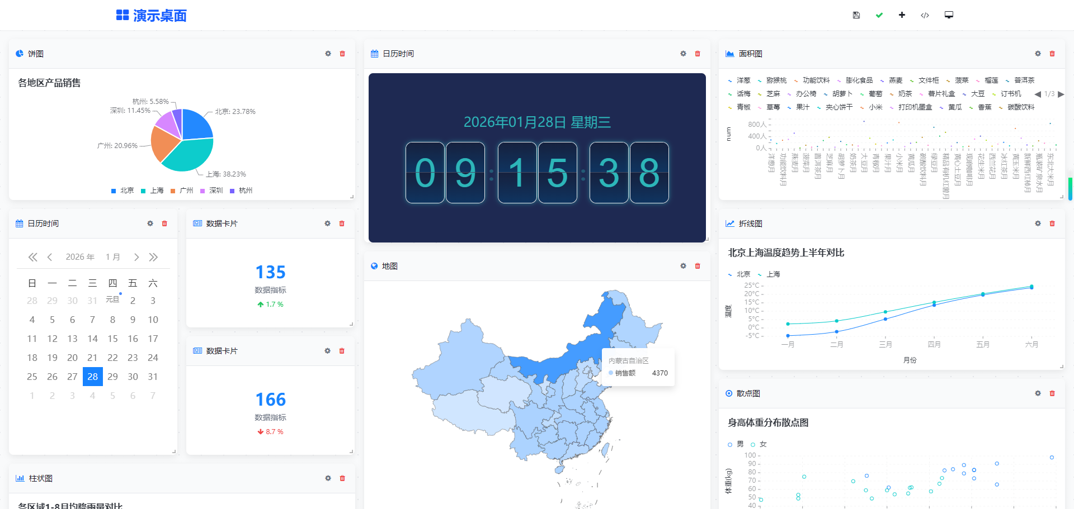Image resolution: width=1074 pixels, height=509 pixels.
Task: Show next legend page in area chart
Action: [1061, 94]
